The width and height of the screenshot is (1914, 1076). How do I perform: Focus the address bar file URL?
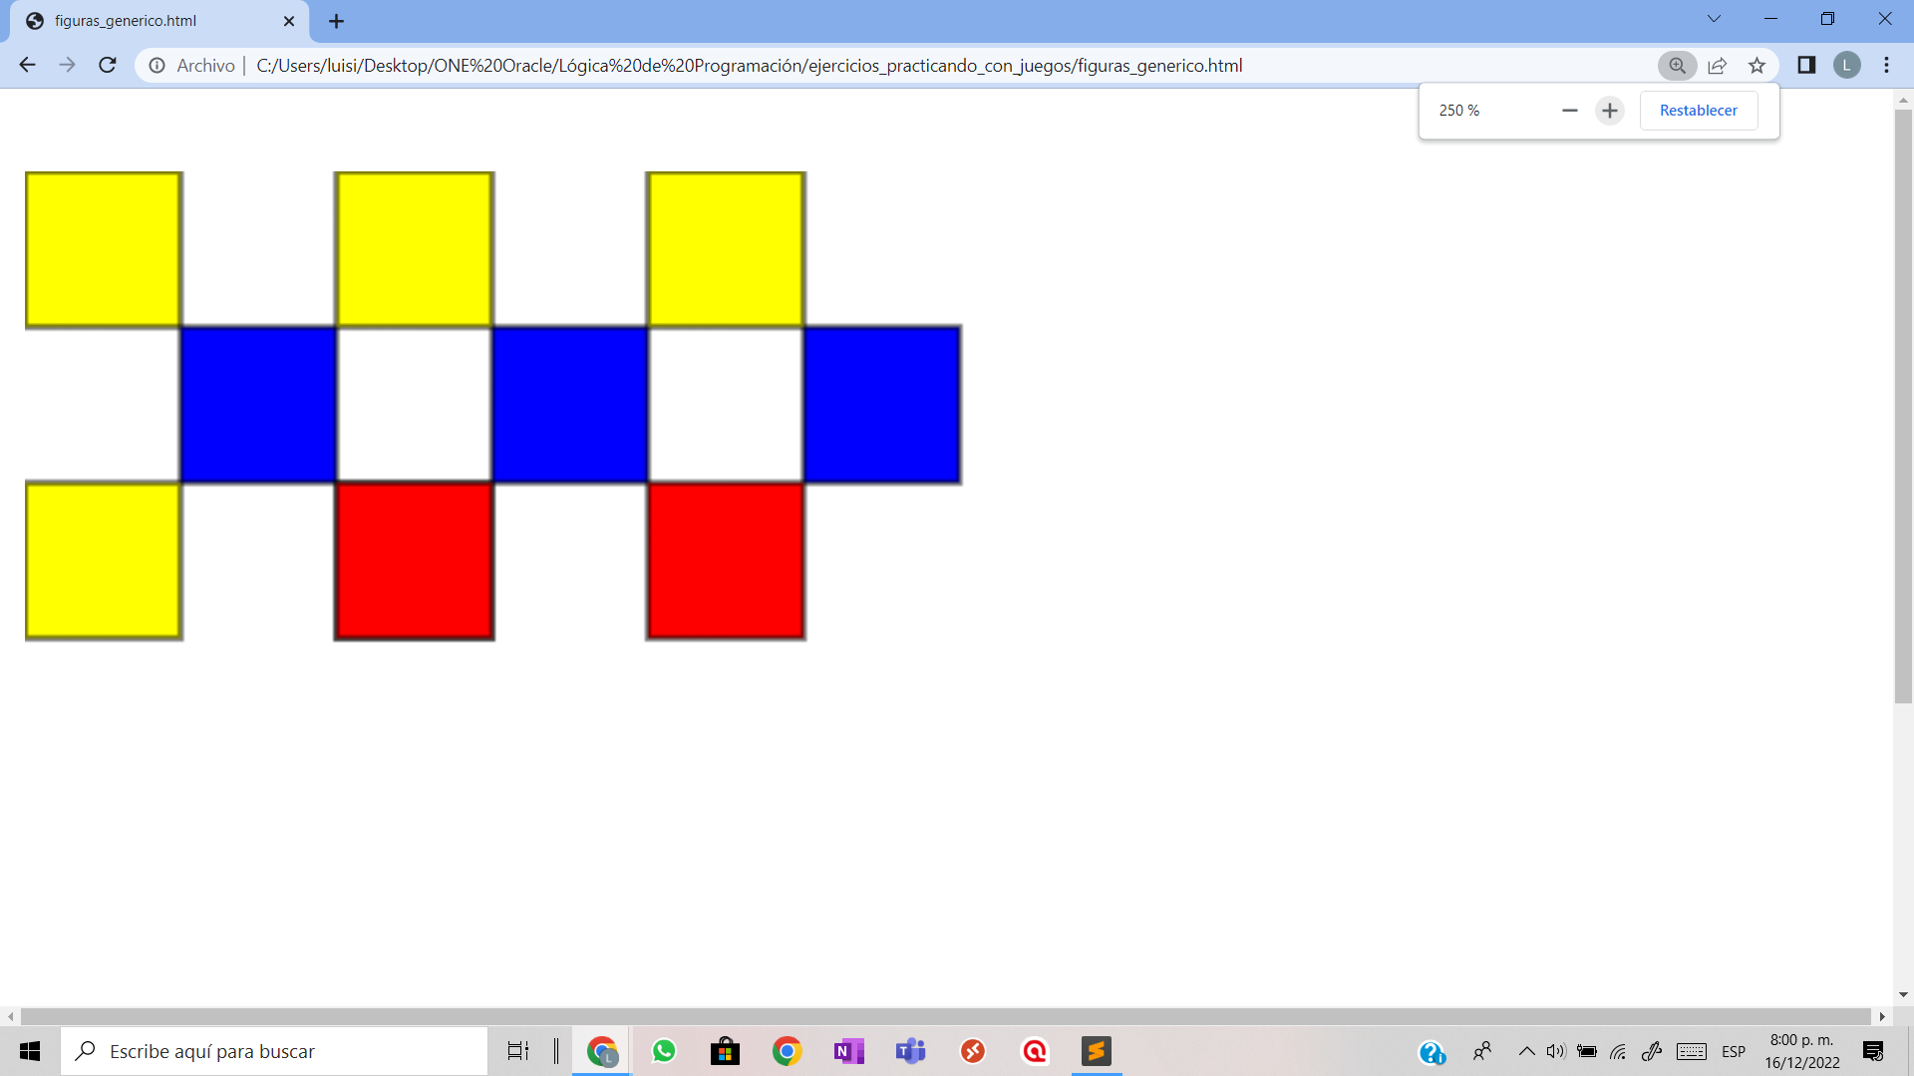[x=749, y=65]
